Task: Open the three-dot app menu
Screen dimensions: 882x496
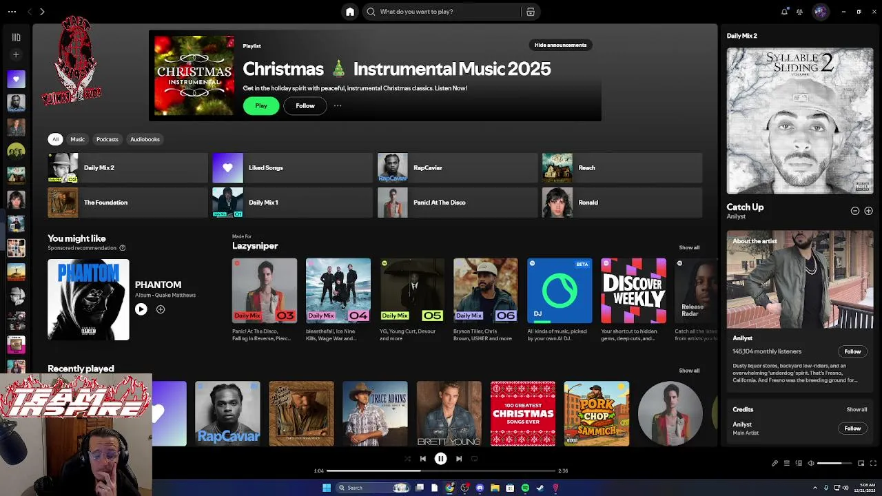Action: tap(10, 12)
